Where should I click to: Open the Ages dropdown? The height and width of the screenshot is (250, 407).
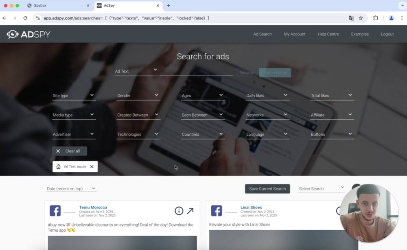point(203,96)
